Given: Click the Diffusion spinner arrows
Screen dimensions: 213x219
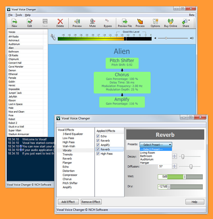Looking at the screenshot, I should (174, 166).
